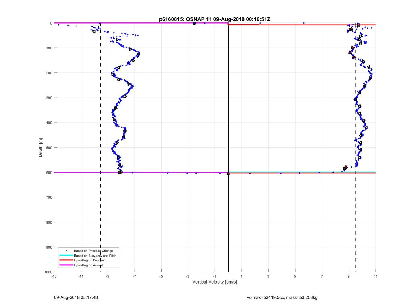Select legend entry Upwelling on Descent

coord(89,260)
